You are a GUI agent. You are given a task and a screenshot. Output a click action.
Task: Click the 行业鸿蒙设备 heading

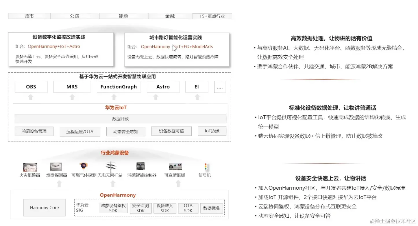115,153
